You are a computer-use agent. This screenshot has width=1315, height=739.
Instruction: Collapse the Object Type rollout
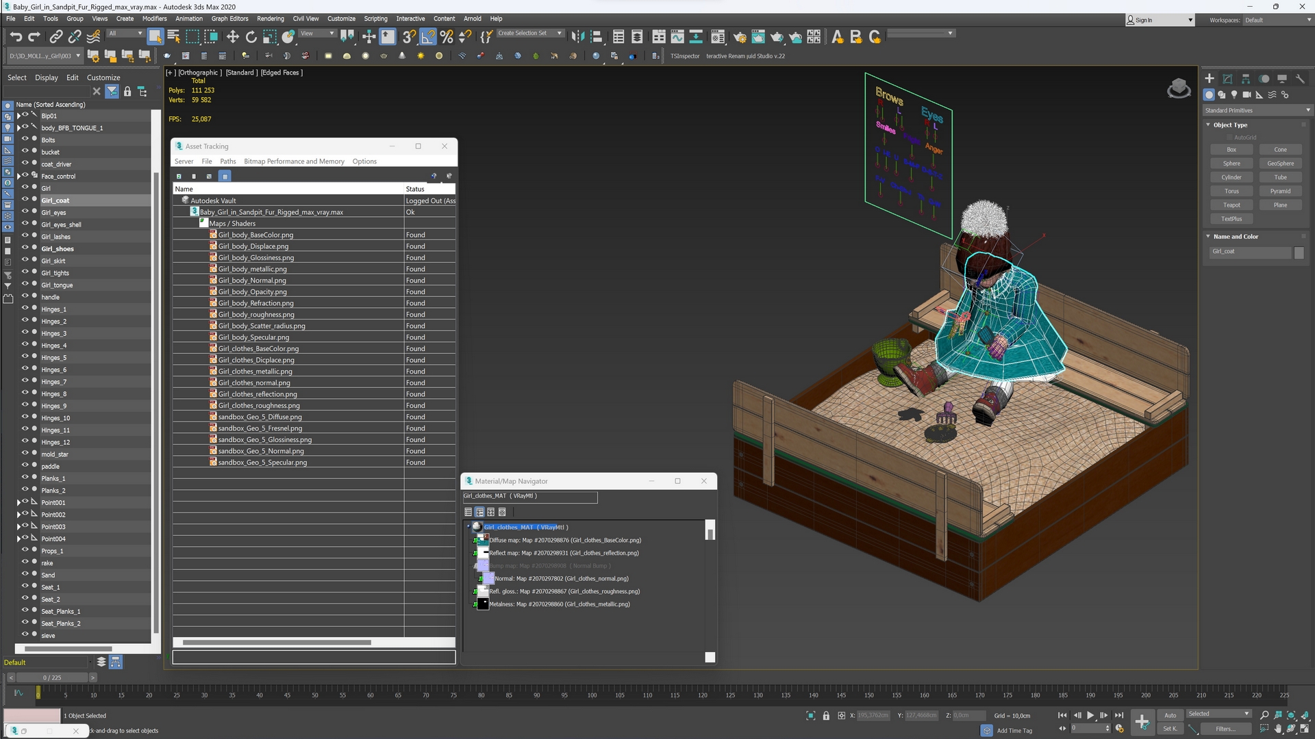point(1230,125)
